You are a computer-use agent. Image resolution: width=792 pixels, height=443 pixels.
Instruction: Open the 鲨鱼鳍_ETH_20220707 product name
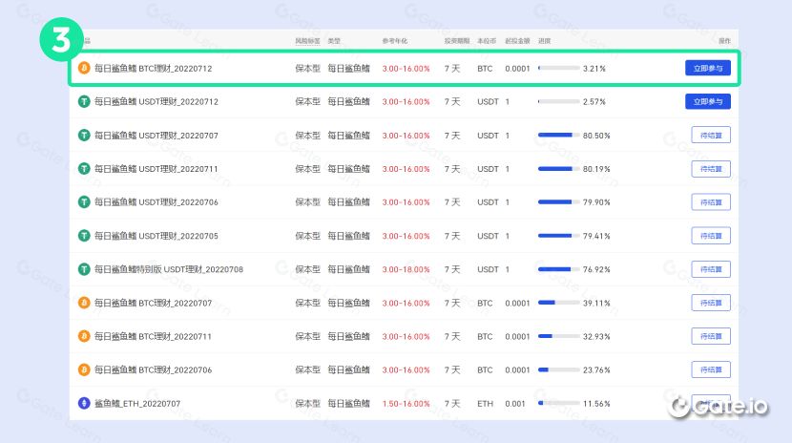coord(136,403)
